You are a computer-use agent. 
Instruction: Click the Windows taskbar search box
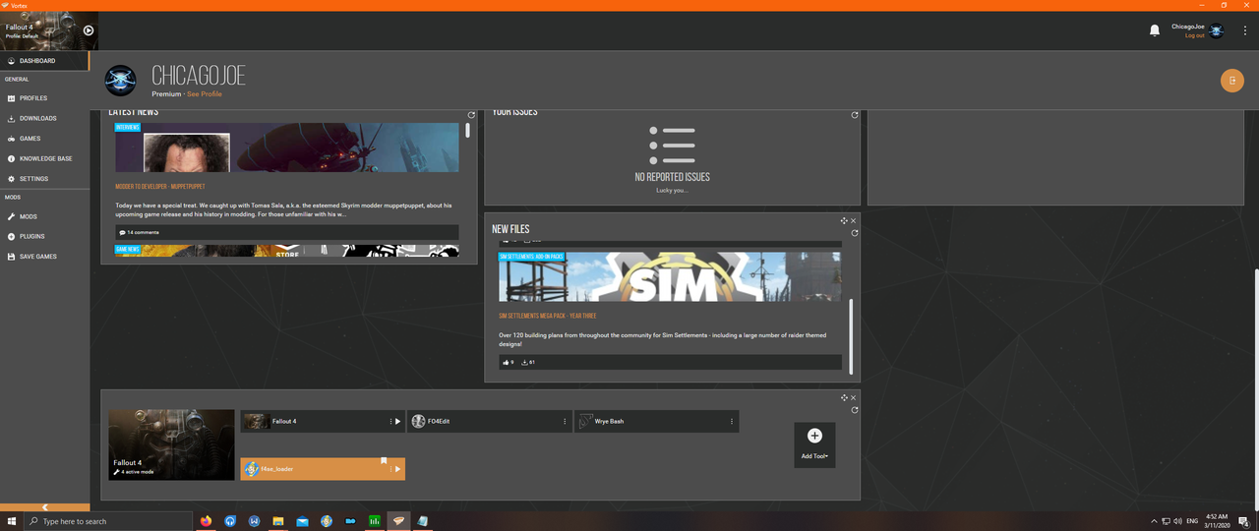pos(108,521)
